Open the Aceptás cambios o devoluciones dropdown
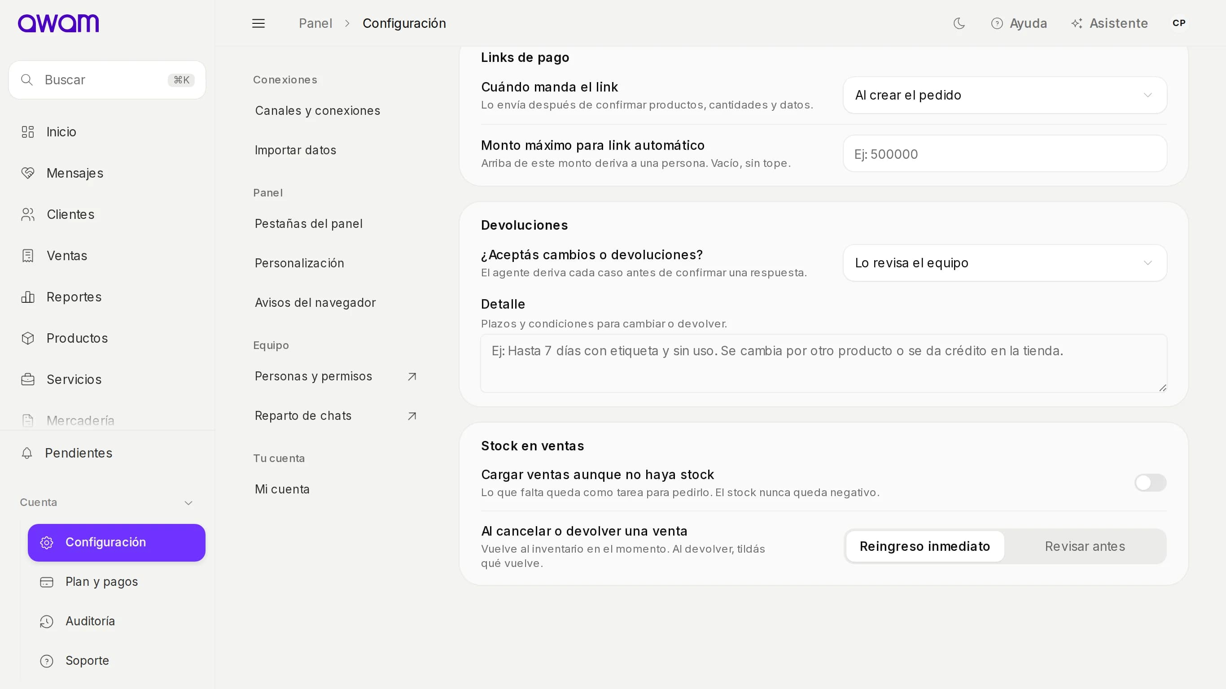 click(1005, 263)
